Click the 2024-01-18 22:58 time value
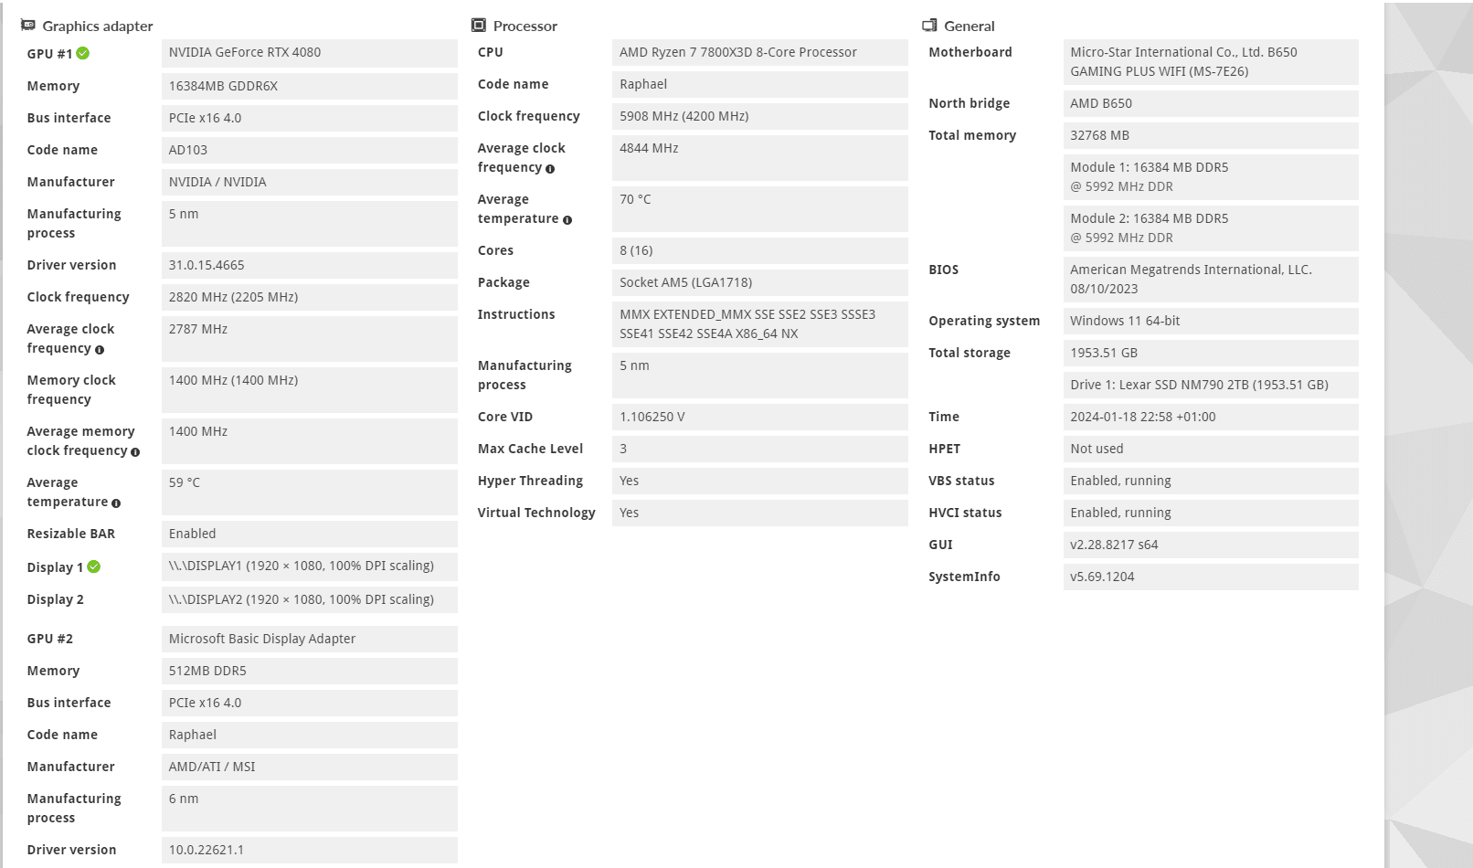The width and height of the screenshot is (1473, 868). (1211, 417)
